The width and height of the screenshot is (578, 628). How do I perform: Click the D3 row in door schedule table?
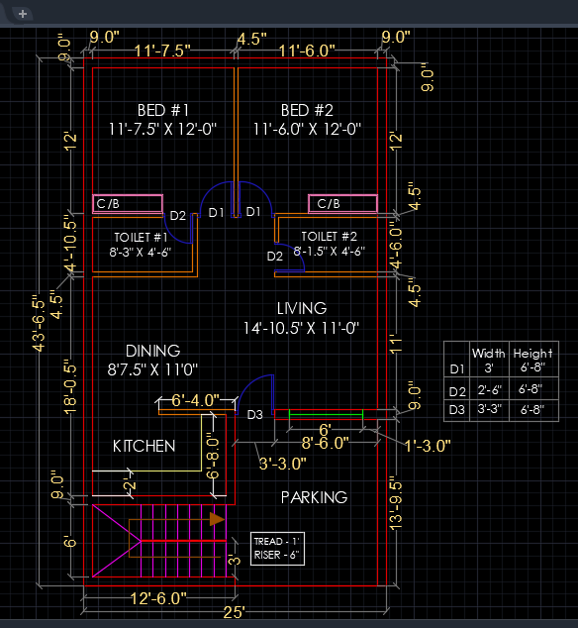click(501, 410)
